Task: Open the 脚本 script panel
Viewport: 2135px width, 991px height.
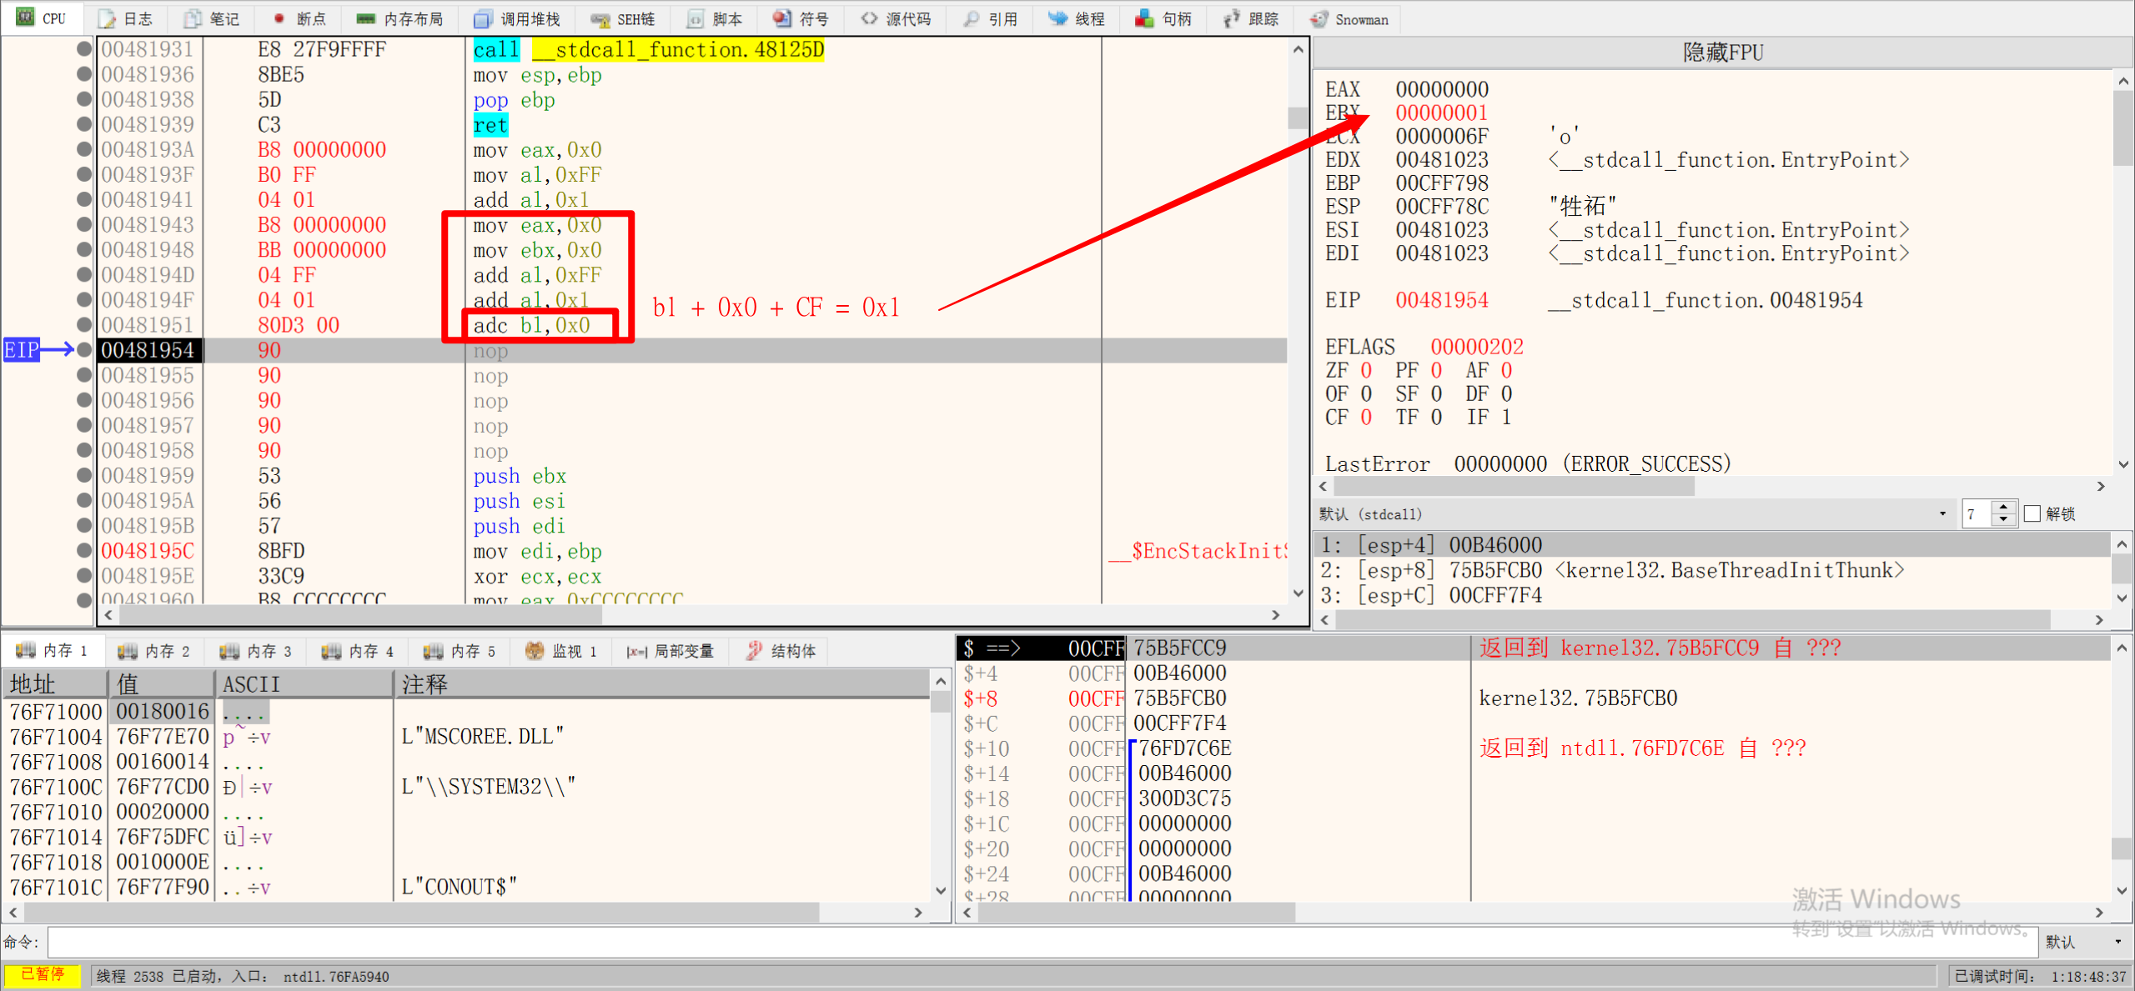Action: 714,18
